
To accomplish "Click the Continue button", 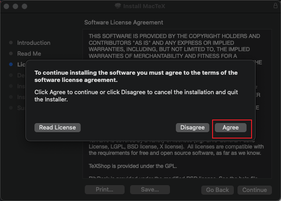I will pos(255,190).
